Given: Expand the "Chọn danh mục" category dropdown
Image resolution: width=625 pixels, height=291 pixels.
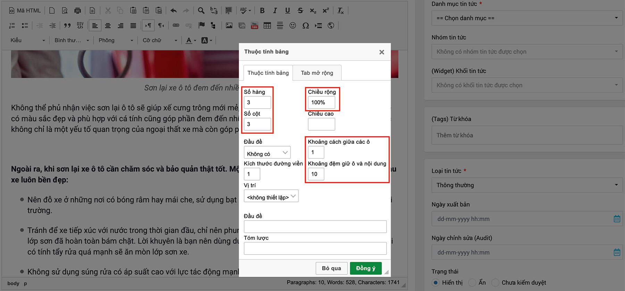Looking at the screenshot, I should pos(527,18).
